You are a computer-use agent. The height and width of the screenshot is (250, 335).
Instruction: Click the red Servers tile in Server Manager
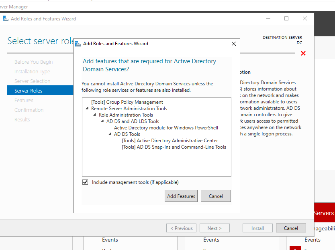[x=325, y=212]
